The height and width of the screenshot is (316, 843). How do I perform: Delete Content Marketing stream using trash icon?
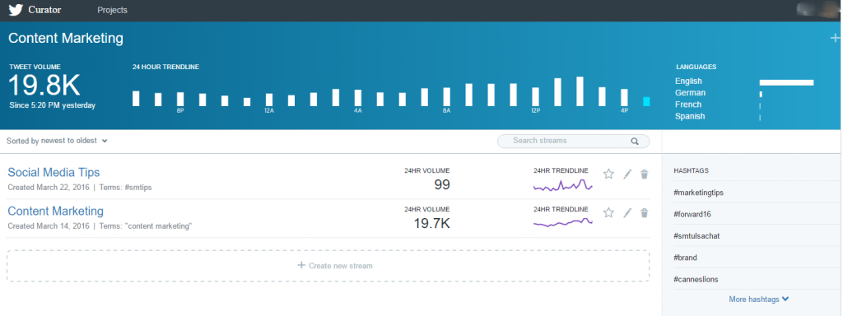(x=645, y=213)
